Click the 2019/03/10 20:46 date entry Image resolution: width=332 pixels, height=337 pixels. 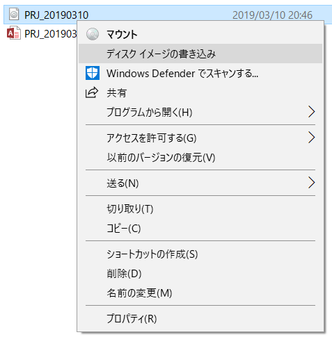[x=272, y=15]
